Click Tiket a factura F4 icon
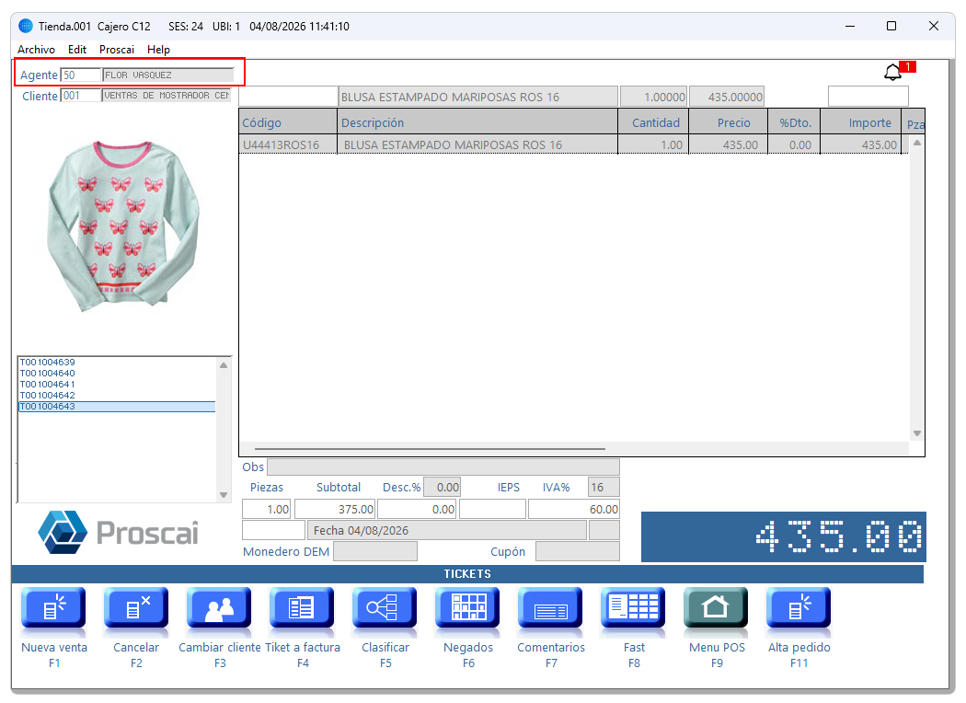Screen dimensions: 966x703 click(x=302, y=607)
